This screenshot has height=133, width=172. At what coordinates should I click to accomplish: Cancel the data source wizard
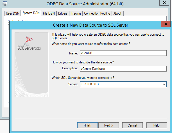click(x=132, y=125)
